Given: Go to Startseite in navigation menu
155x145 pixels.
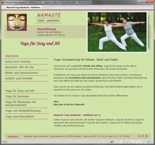Looking at the screenshot, I should (x=12, y=56).
